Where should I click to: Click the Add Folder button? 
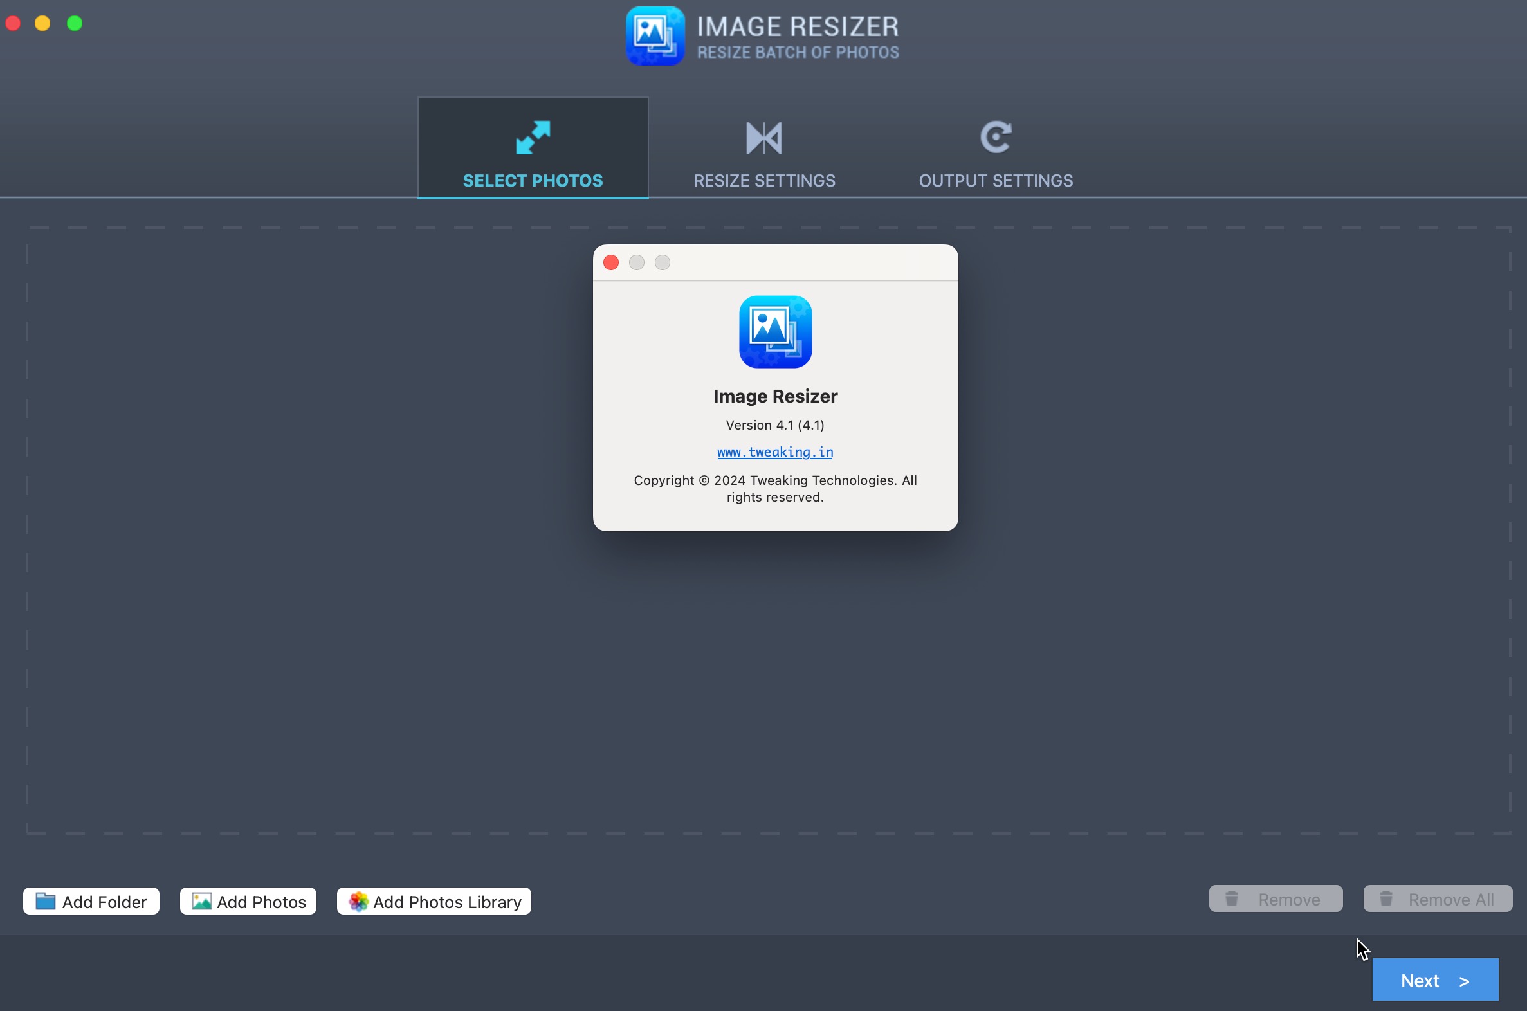click(91, 902)
